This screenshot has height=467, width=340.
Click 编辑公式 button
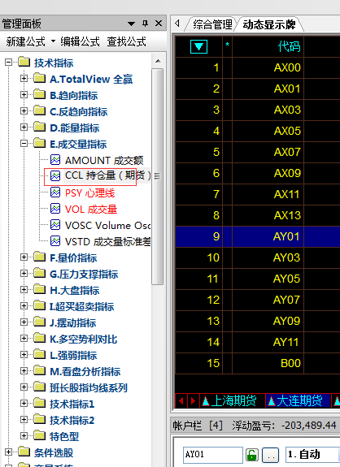pos(80,41)
